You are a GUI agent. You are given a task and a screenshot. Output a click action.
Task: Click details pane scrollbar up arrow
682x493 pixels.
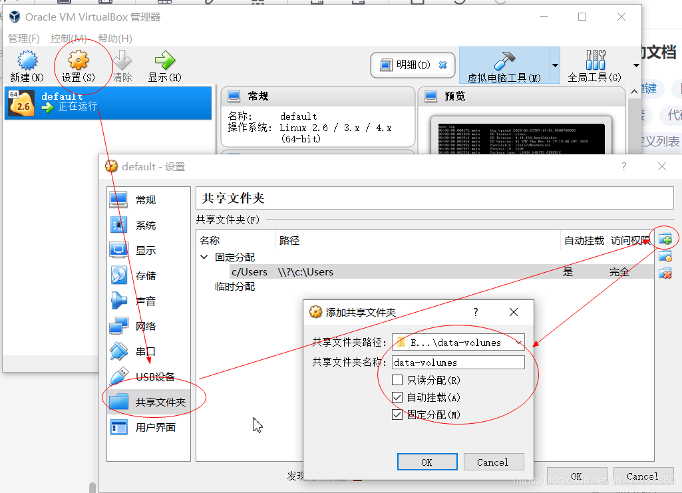tap(634, 91)
